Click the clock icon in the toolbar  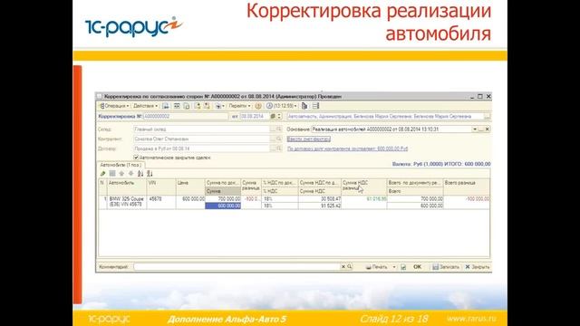pos(269,106)
